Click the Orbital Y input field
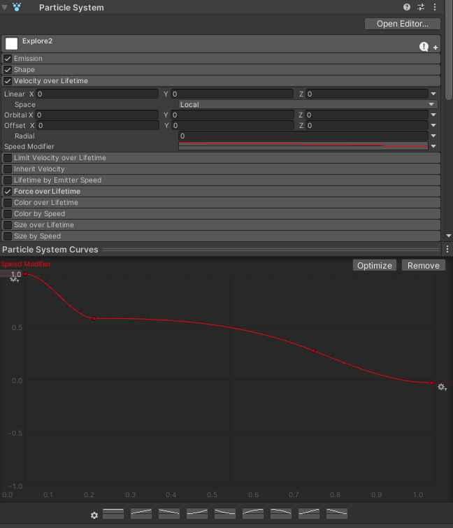This screenshot has height=528, width=453. click(232, 115)
